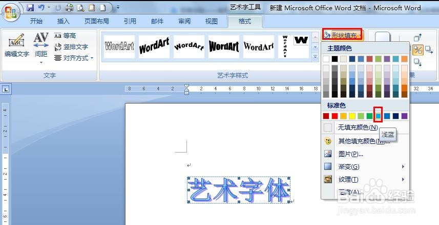Click the palette icon beside 其他填充颜色
This screenshot has height=225, width=439.
point(328,141)
